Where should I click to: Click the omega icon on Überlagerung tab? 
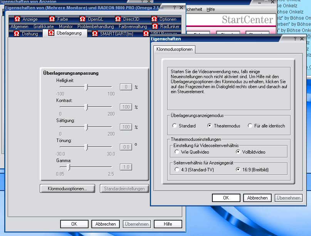tap(51, 33)
